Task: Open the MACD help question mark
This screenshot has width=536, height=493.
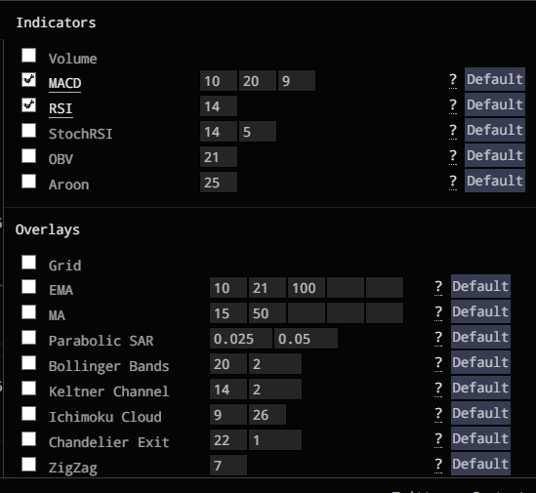Action: tap(453, 80)
